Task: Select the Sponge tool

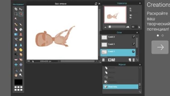Action: pos(21,50)
